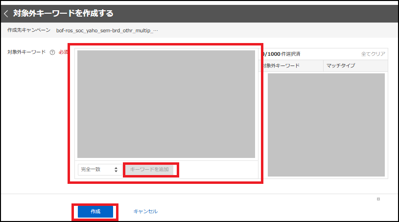Click the small square icon above the footer
This screenshot has width=399, height=222.
(x=378, y=199)
